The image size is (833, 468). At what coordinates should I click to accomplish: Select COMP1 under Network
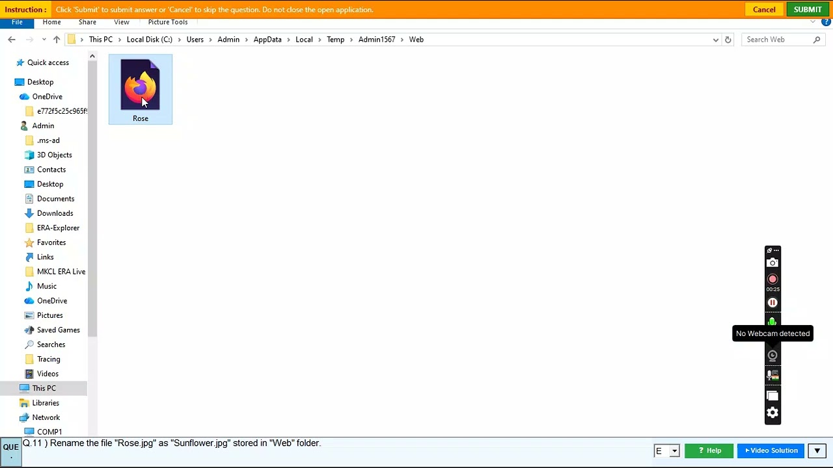click(x=49, y=432)
